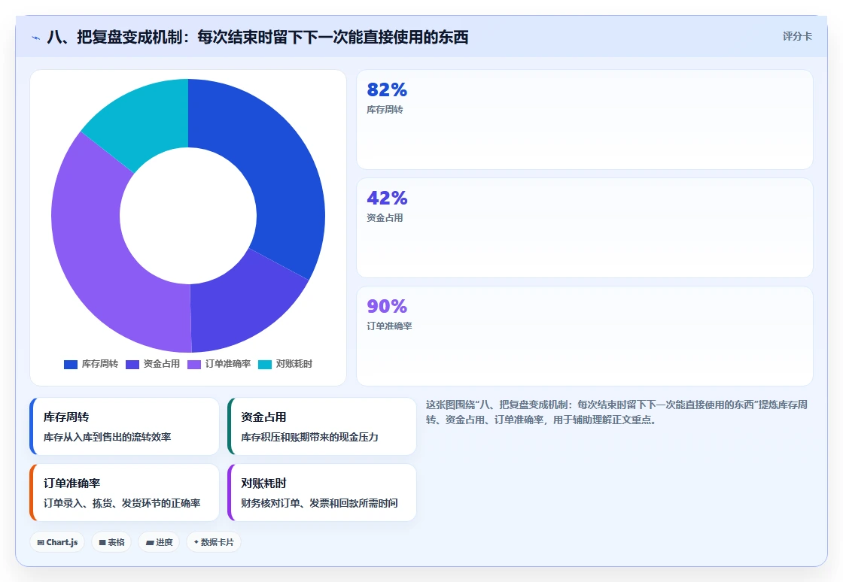Click the icon in 进度 chip
The width and height of the screenshot is (843, 582).
point(150,543)
